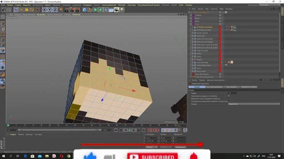
Task: Click the Undo arrow icon
Action: click(x=4, y=10)
